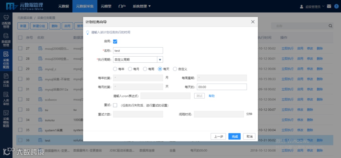Click the 名称 input field

click(x=138, y=50)
